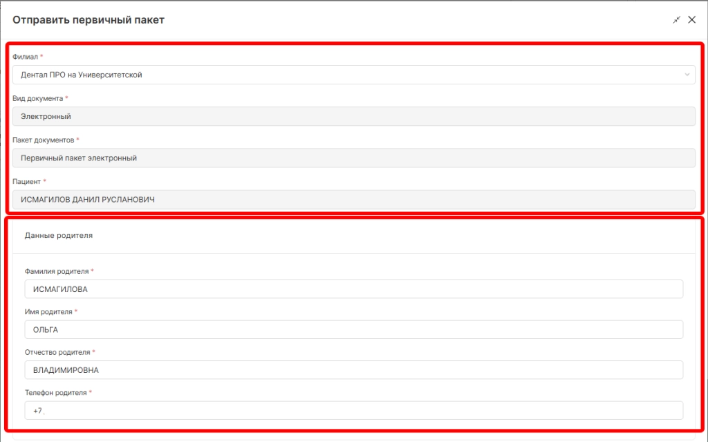Click the 'Пациент' label
The width and height of the screenshot is (708, 442).
(x=26, y=181)
